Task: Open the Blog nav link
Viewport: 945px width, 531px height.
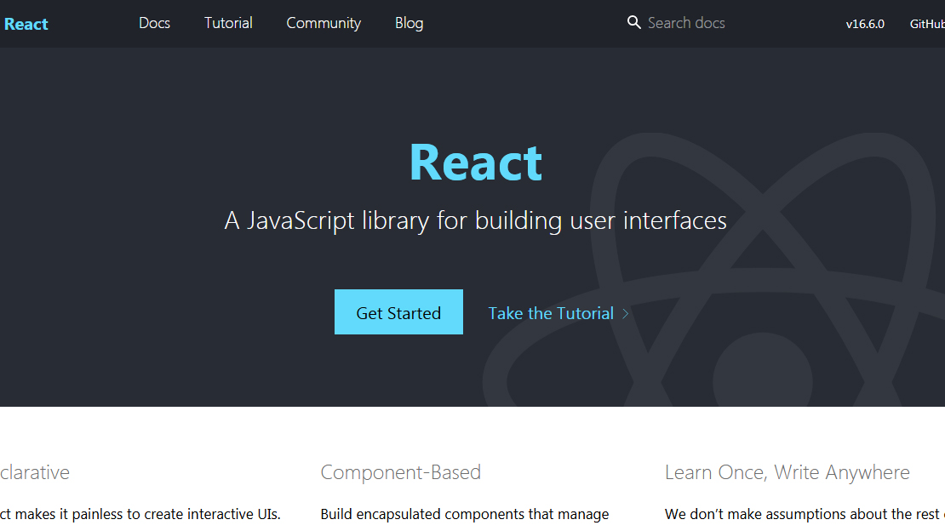Action: click(409, 24)
